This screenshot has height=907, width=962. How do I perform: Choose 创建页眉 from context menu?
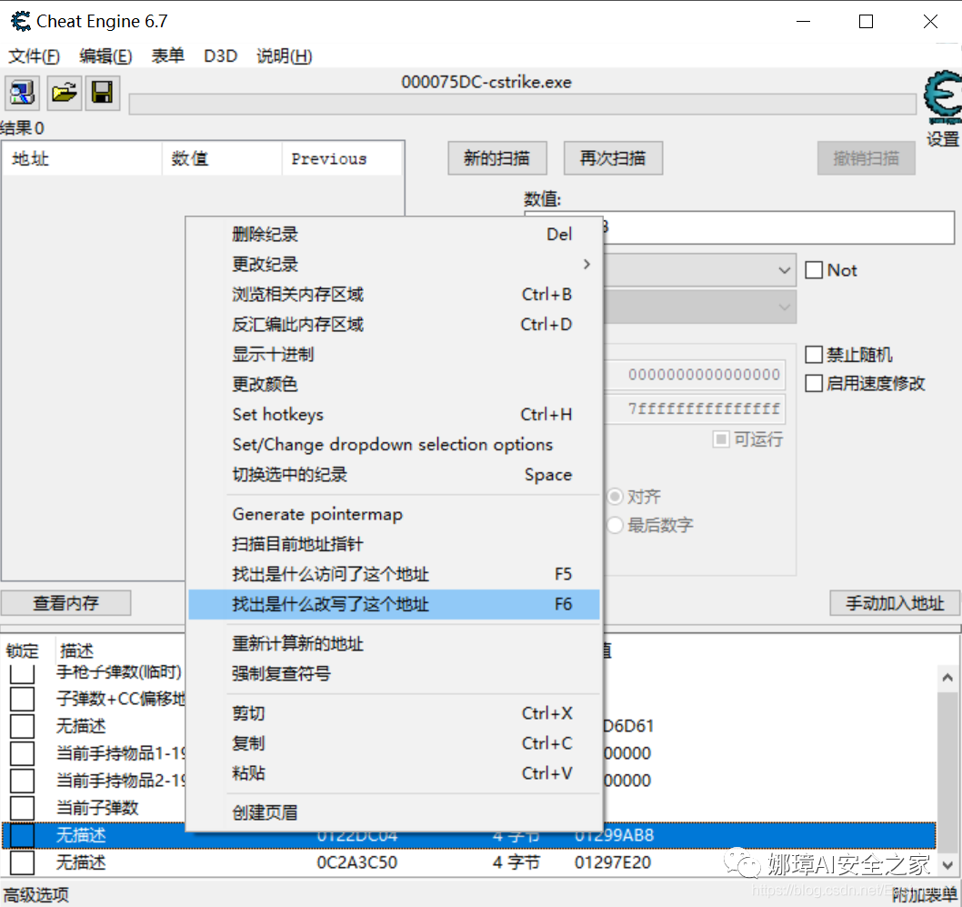(x=394, y=812)
